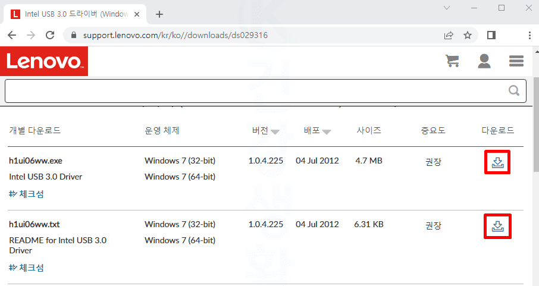Open the Chrome three-dot menu
Image resolution: width=539 pixels, height=286 pixels.
point(529,35)
